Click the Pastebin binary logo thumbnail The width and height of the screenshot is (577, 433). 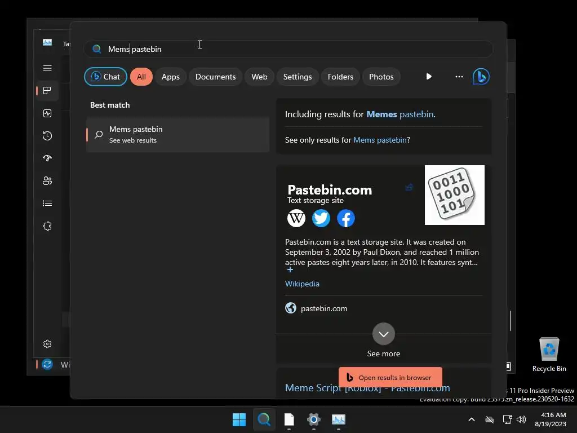pos(455,195)
